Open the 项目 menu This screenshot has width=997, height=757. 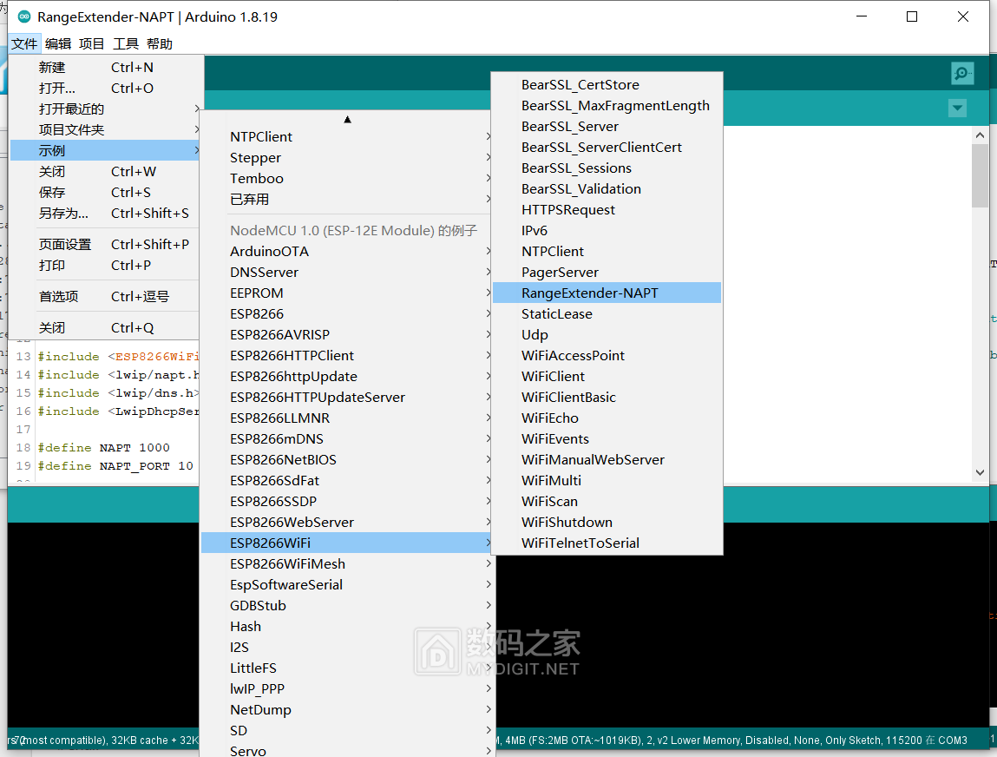point(92,43)
